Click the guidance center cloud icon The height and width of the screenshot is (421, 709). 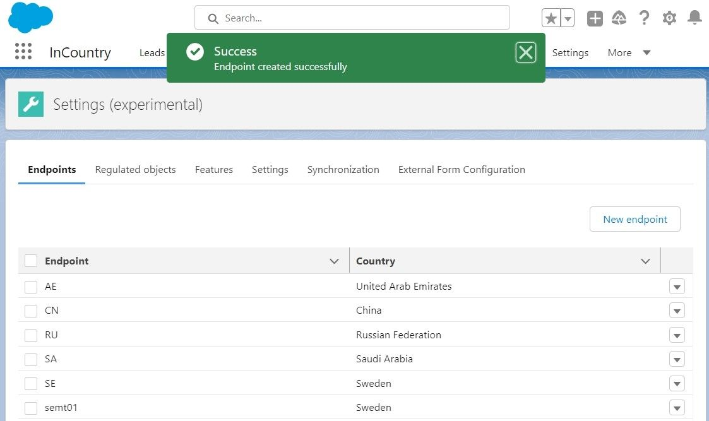point(619,18)
